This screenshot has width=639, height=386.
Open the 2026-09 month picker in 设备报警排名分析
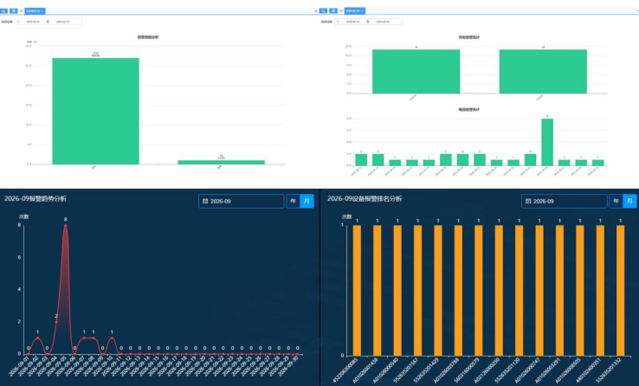click(x=565, y=201)
